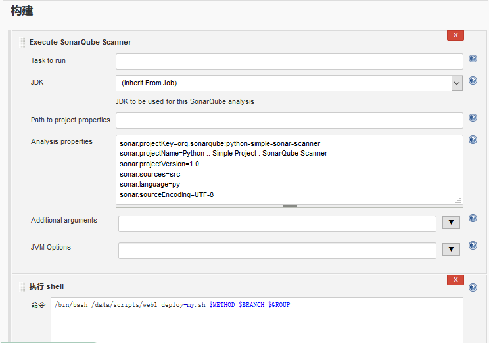Delete the Execute SonarQube Scanner step
489x343 pixels.
455,35
